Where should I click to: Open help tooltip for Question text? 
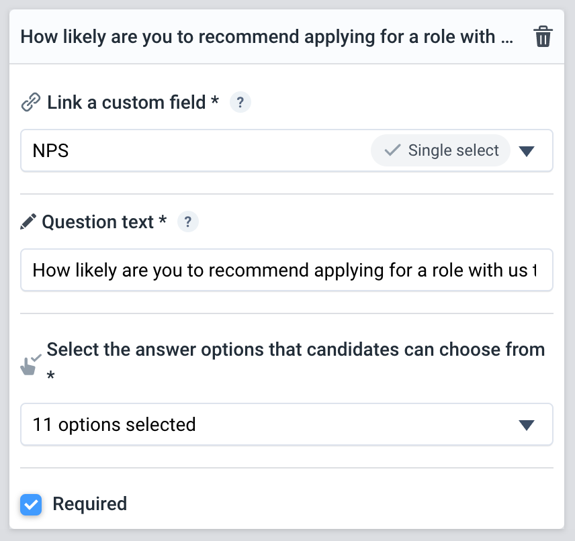(188, 222)
